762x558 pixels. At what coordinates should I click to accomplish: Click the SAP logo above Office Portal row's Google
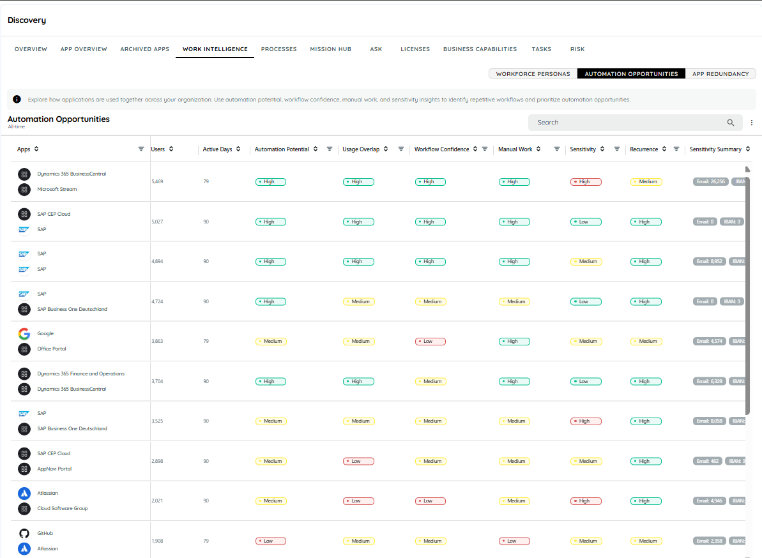tap(24, 294)
